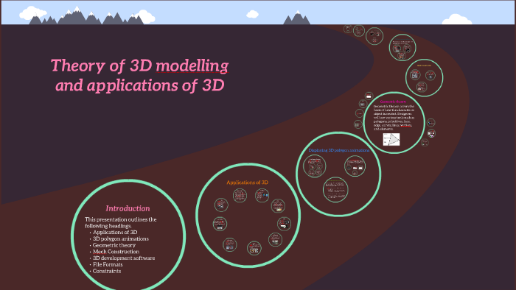
Task: Select the 'Theory of 3D modelling' title text
Action: point(139,66)
